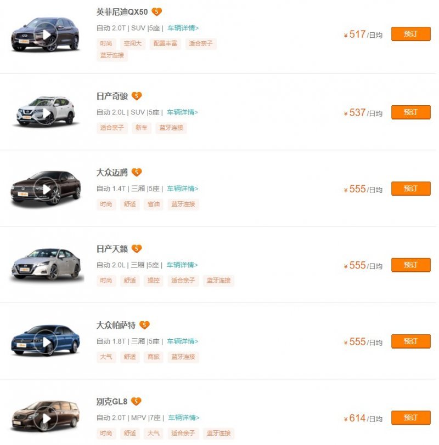Open 车辆详情 for 英菲尼迪QX50
The width and height of the screenshot is (439, 445).
[183, 28]
